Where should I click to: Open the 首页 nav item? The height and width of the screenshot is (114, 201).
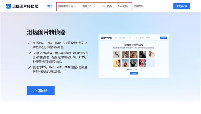50,6
